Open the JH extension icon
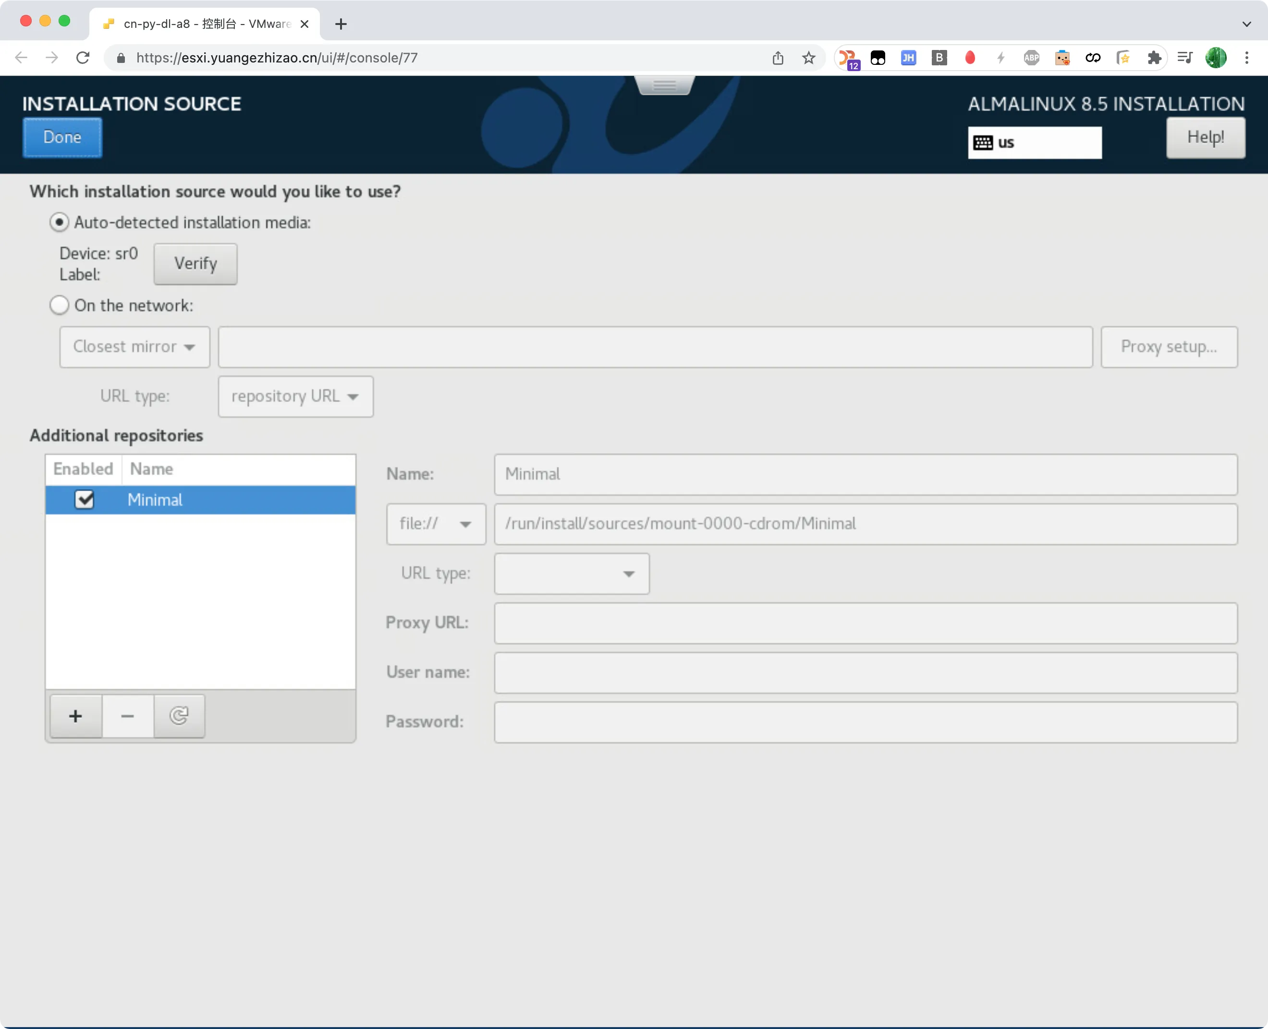Screen dimensions: 1268x1029 pyautogui.click(x=908, y=58)
